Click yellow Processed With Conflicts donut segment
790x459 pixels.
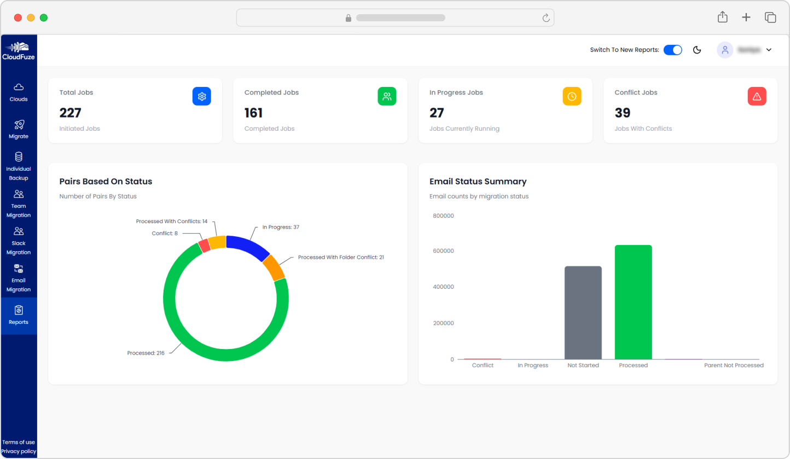pos(217,242)
